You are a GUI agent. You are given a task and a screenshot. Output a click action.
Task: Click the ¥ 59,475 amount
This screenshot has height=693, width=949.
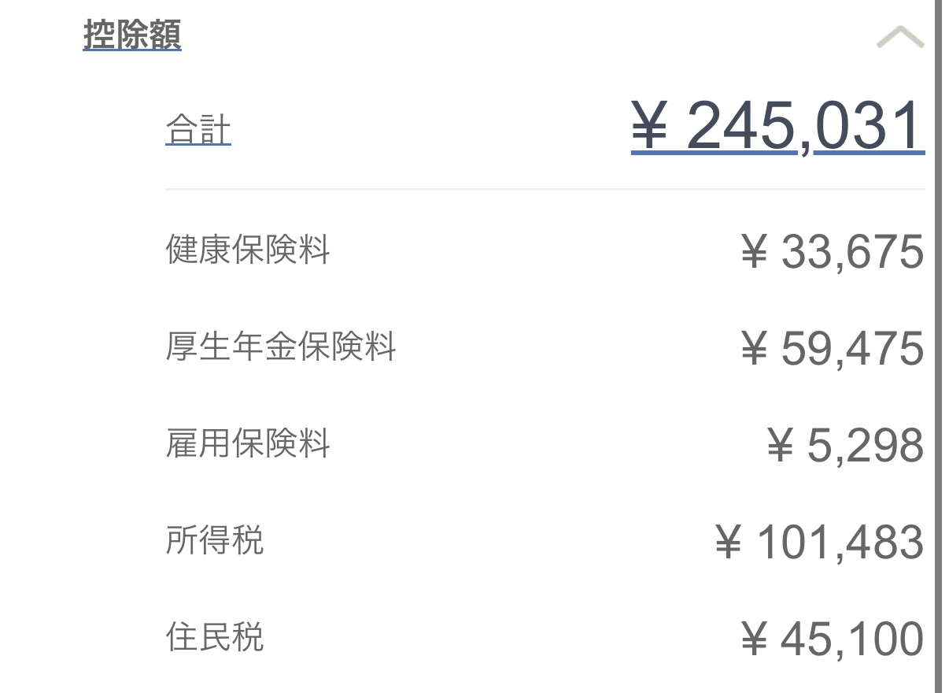pos(833,349)
